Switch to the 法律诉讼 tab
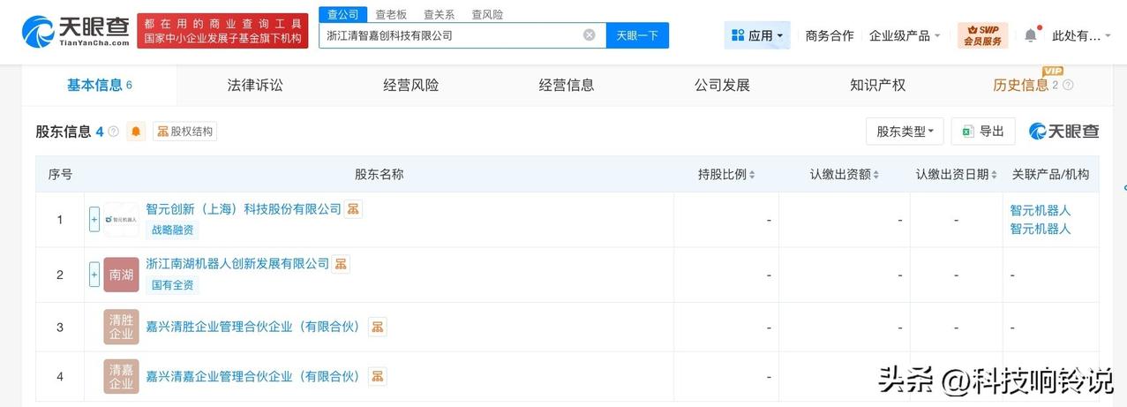Image resolution: width=1127 pixels, height=407 pixels. (x=255, y=85)
